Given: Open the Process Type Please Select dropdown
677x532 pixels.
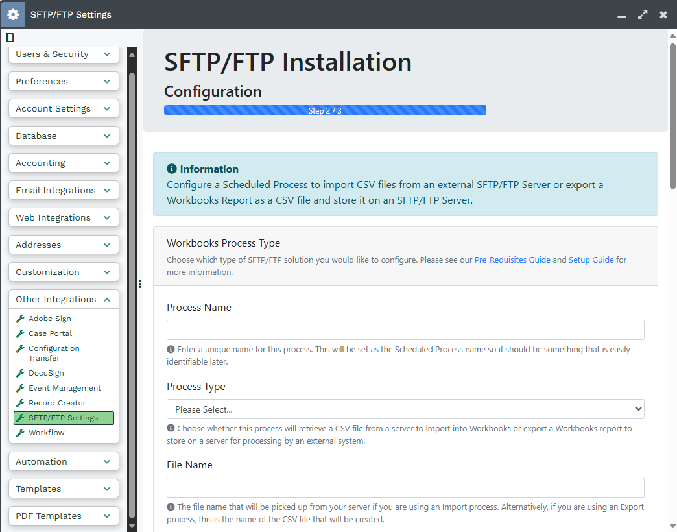Looking at the screenshot, I should 405,409.
